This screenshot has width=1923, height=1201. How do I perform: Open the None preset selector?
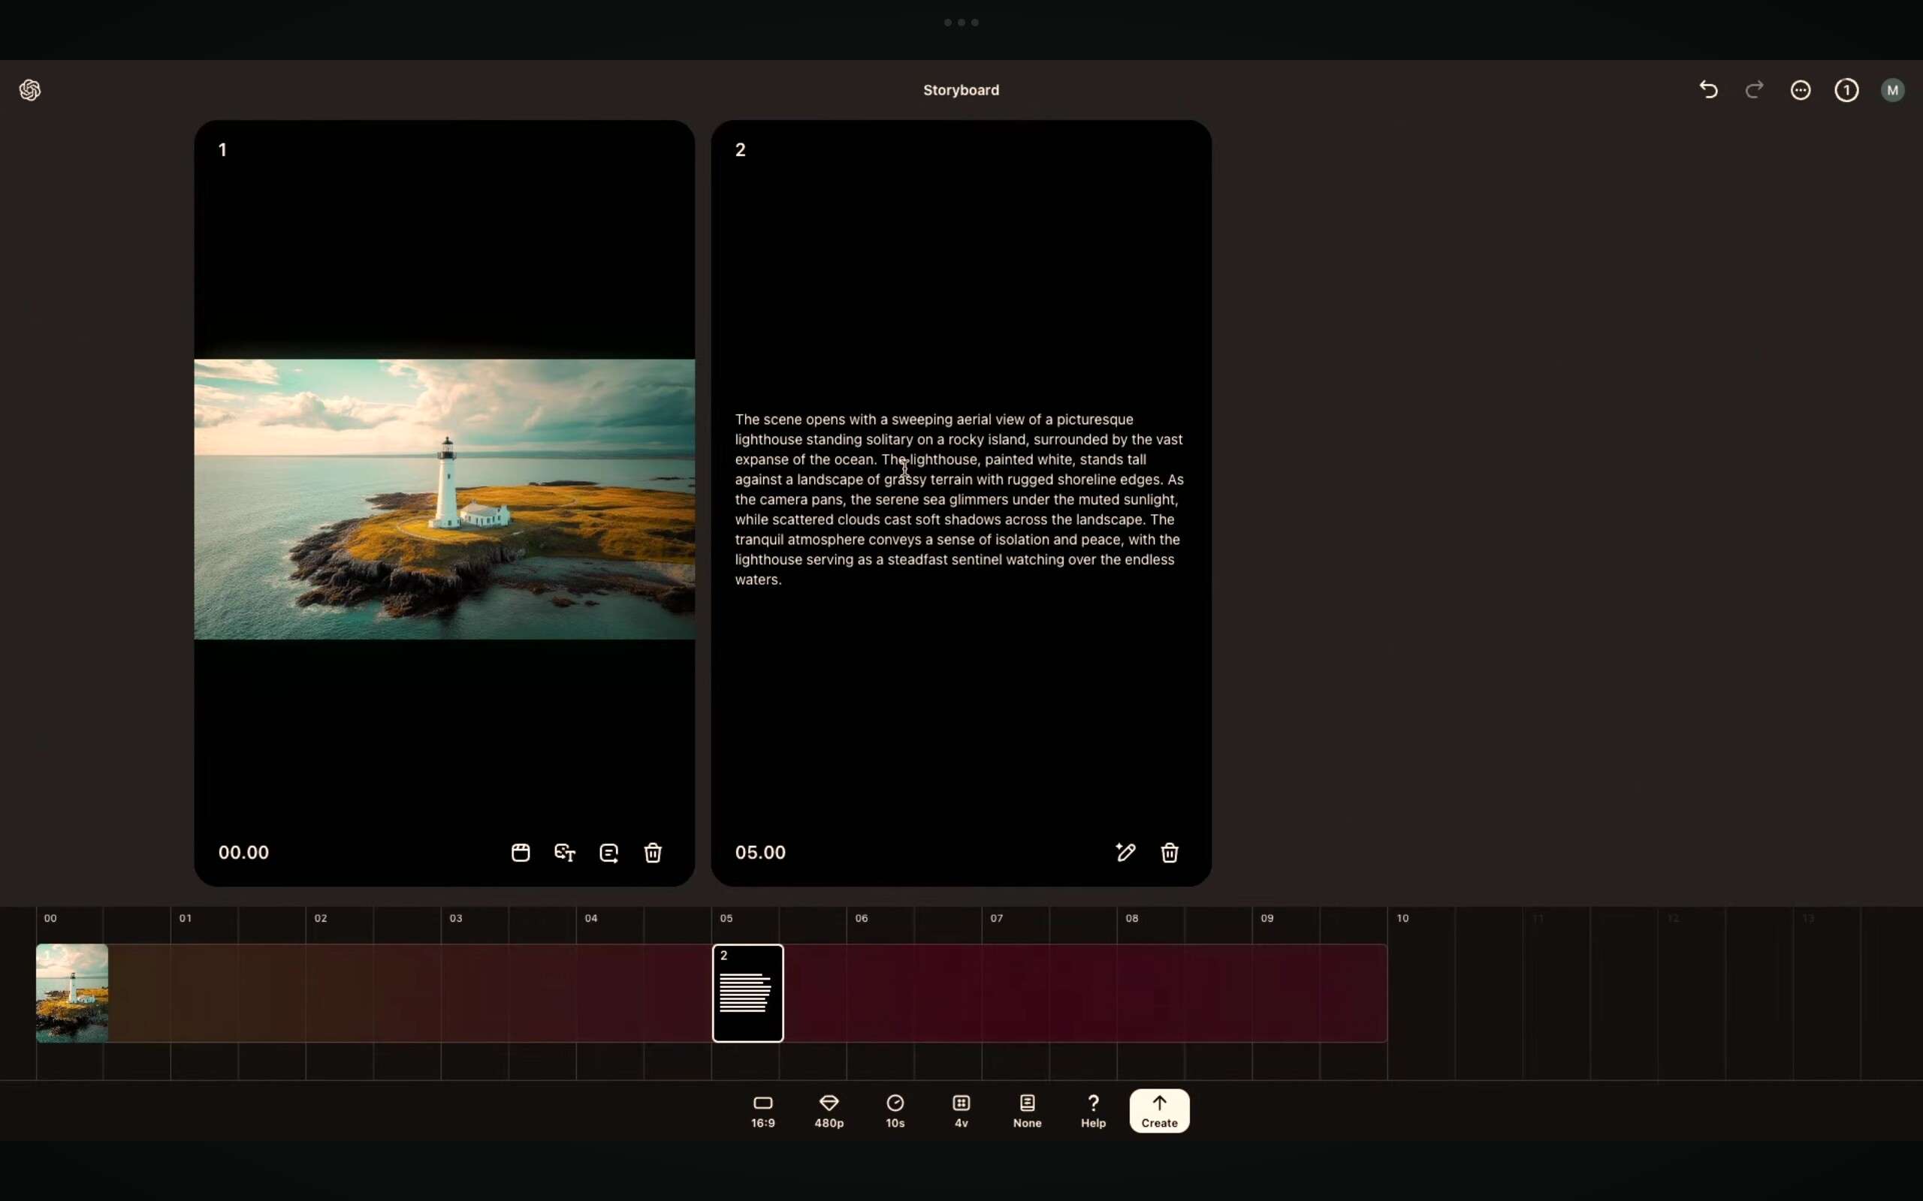click(1028, 1110)
